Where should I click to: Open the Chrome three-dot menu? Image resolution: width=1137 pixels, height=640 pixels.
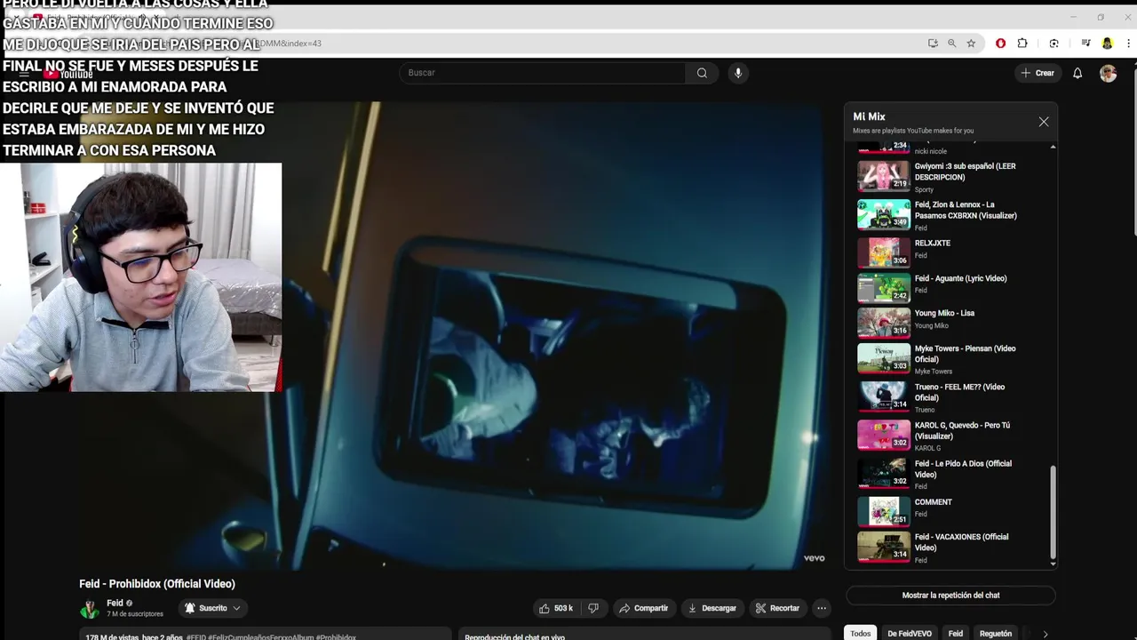1126,44
